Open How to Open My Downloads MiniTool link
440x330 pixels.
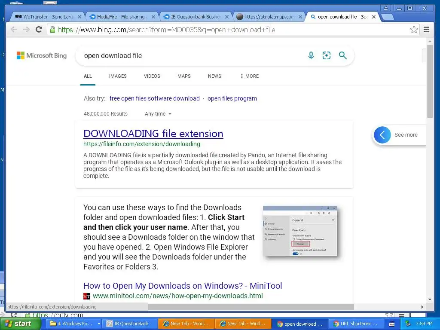click(183, 286)
